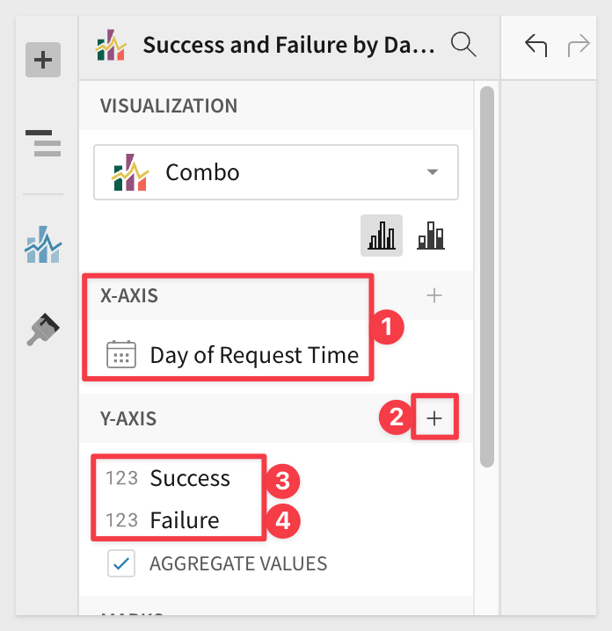The image size is (612, 631).
Task: Click the Success and Failure chart title
Action: point(289,45)
